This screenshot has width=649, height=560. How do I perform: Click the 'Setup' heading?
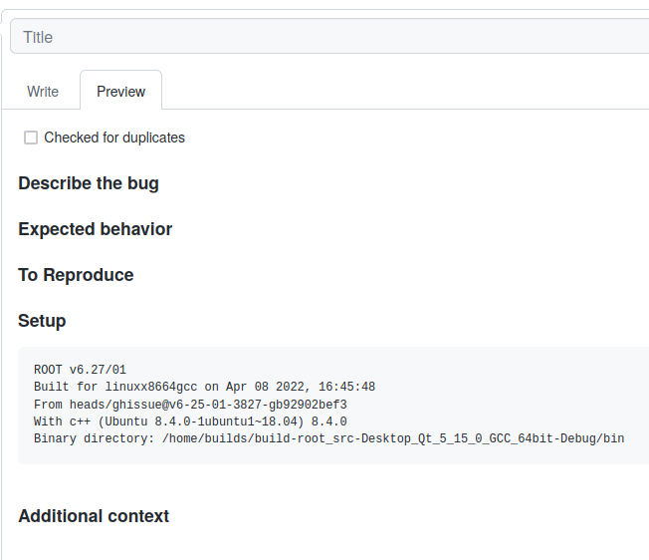42,321
